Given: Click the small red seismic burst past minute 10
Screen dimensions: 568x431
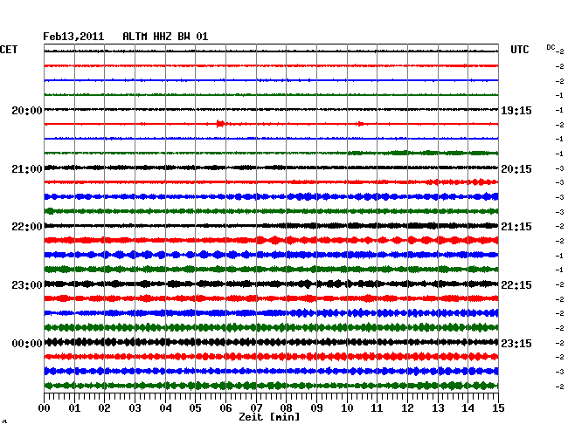Looking at the screenshot, I should click(359, 124).
